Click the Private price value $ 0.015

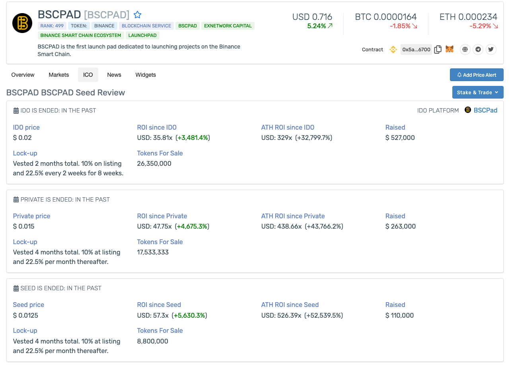(x=24, y=226)
